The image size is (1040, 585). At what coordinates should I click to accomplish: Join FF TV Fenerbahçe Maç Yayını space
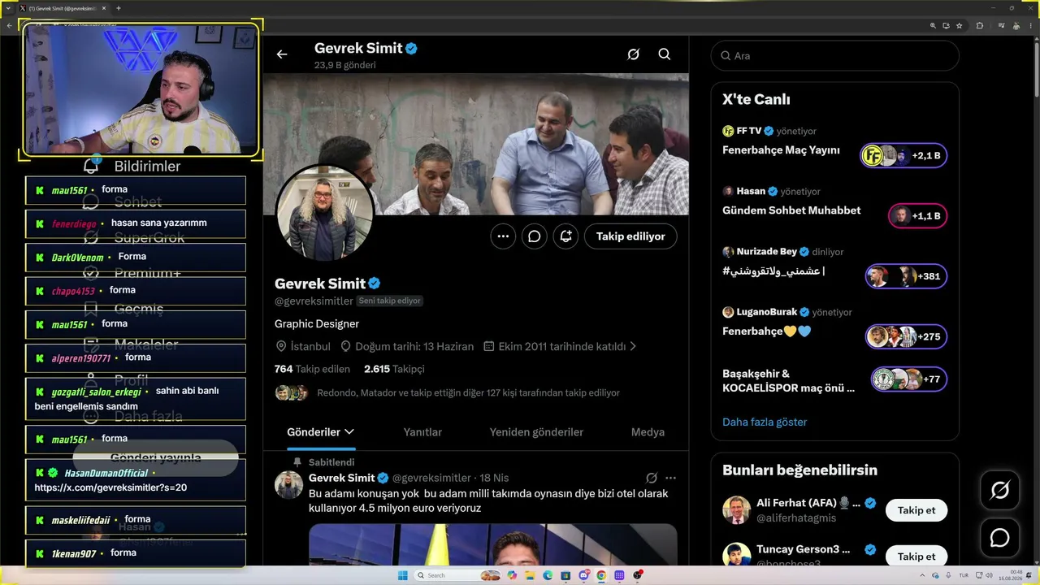coord(903,155)
